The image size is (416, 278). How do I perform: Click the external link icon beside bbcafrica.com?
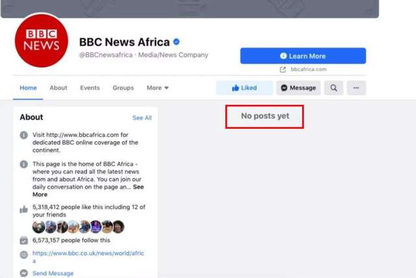click(x=283, y=69)
